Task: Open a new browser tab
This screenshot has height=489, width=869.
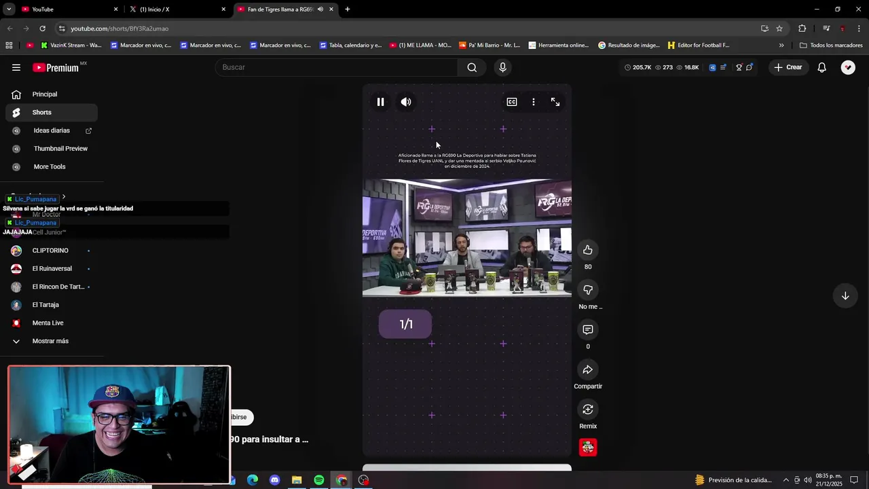Action: pyautogui.click(x=348, y=10)
